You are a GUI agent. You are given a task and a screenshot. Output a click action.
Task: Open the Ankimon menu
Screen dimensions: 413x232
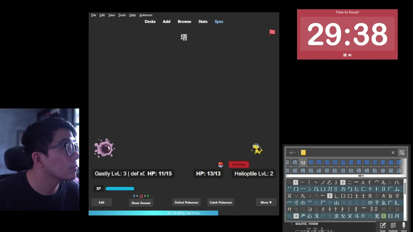[x=146, y=15]
